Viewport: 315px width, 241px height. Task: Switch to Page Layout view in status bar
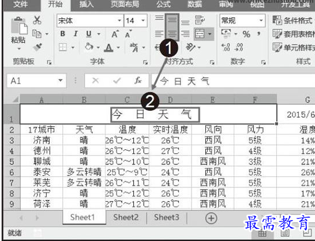pos(285,234)
